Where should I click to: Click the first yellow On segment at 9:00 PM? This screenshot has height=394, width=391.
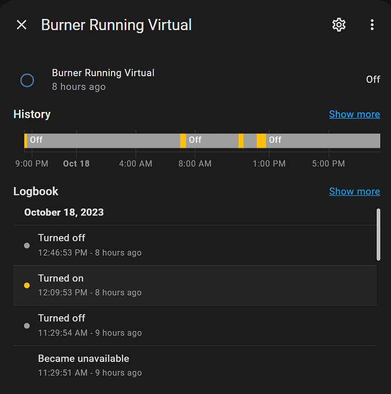(x=26, y=141)
